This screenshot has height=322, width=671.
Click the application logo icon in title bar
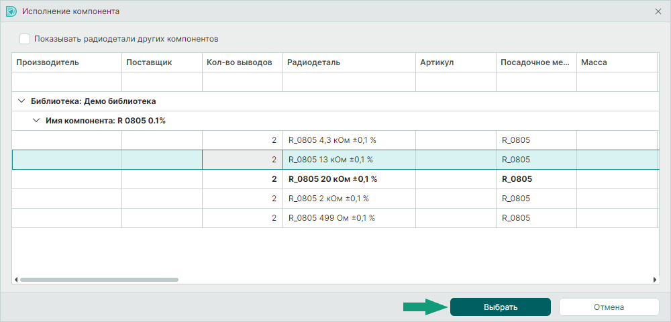click(11, 11)
